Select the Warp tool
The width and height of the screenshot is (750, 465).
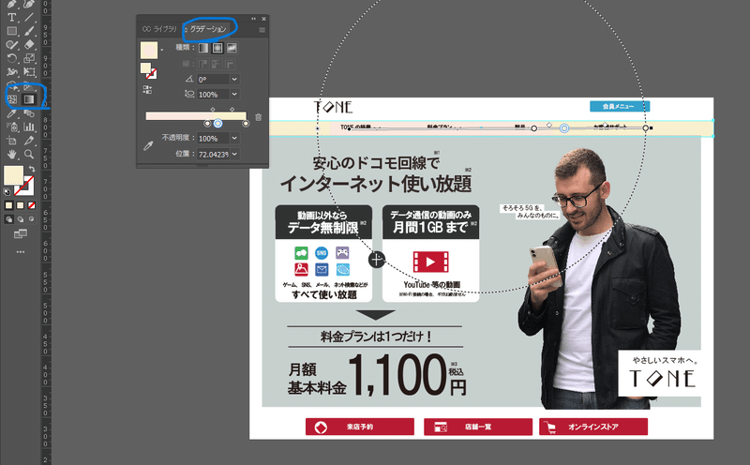pyautogui.click(x=12, y=72)
